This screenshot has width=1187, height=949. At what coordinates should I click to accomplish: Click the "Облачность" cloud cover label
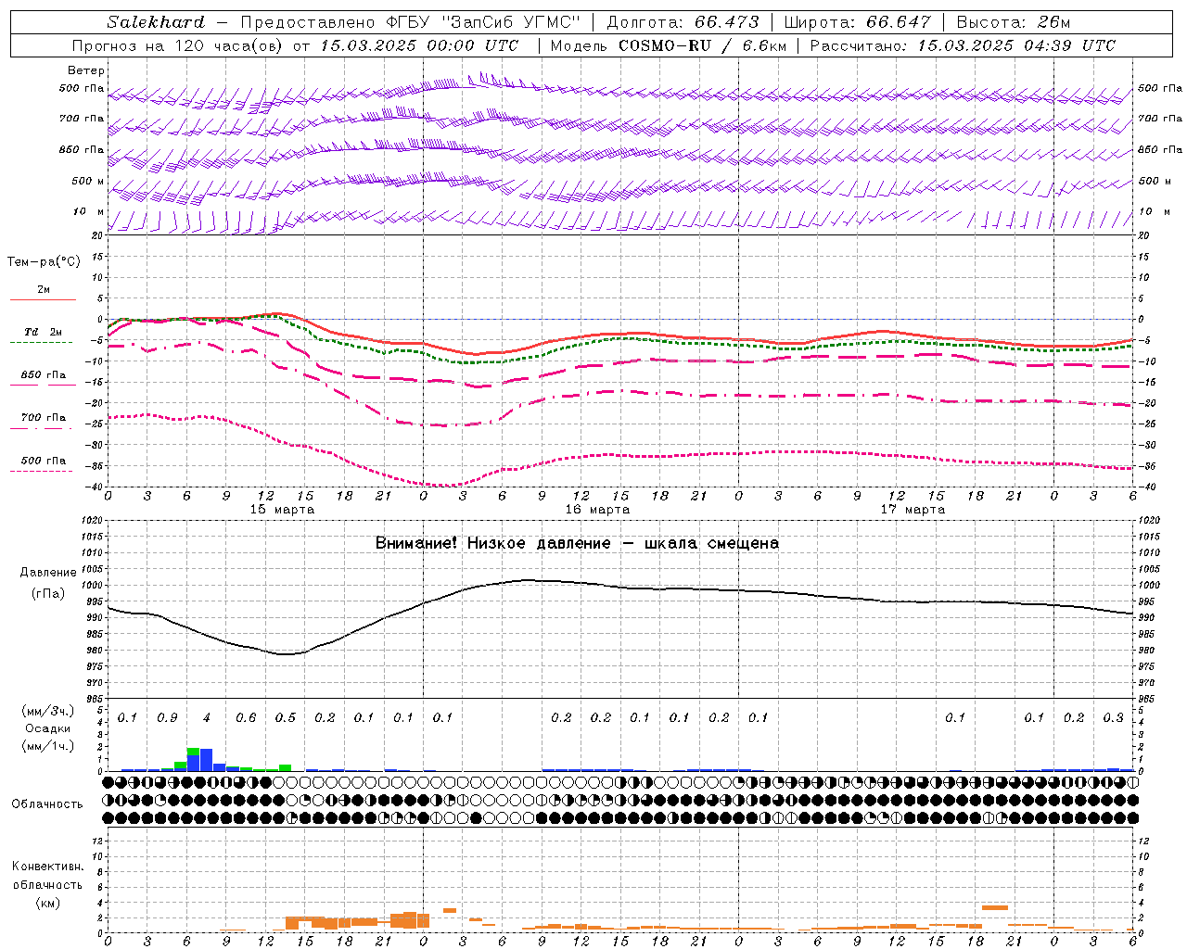[x=47, y=803]
